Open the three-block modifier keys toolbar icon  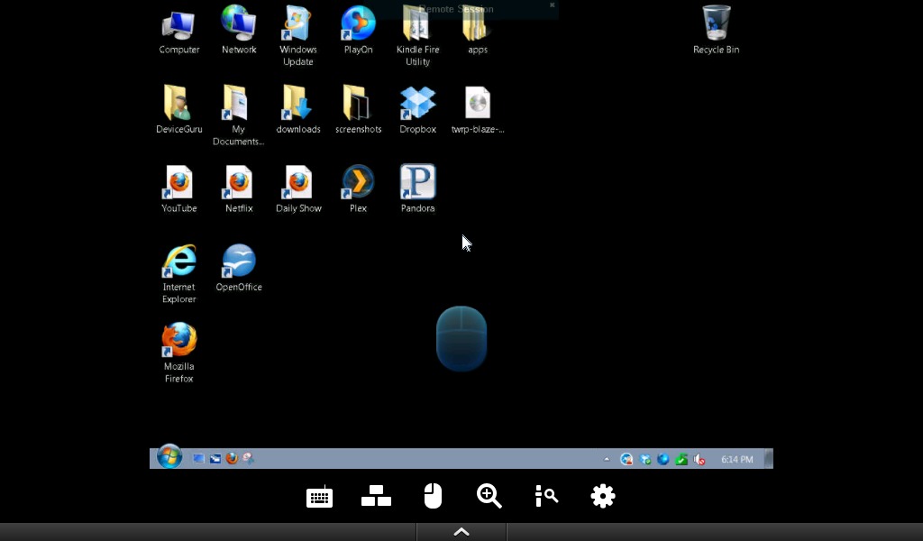coord(376,496)
